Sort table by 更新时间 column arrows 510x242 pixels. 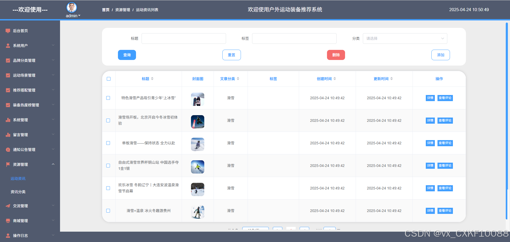(392, 79)
